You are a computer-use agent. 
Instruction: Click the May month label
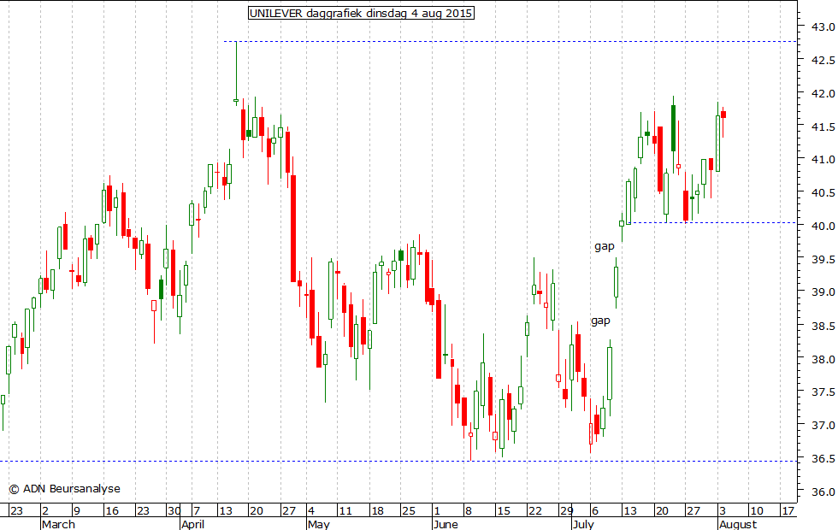pyautogui.click(x=318, y=524)
